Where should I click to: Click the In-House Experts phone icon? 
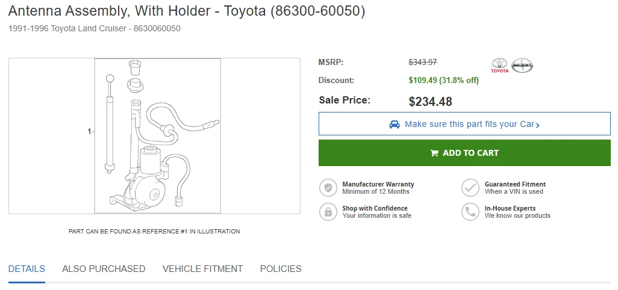pyautogui.click(x=470, y=212)
